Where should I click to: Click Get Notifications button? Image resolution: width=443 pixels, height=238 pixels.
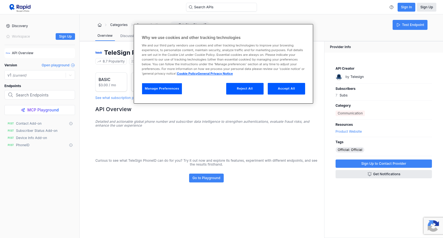383,174
